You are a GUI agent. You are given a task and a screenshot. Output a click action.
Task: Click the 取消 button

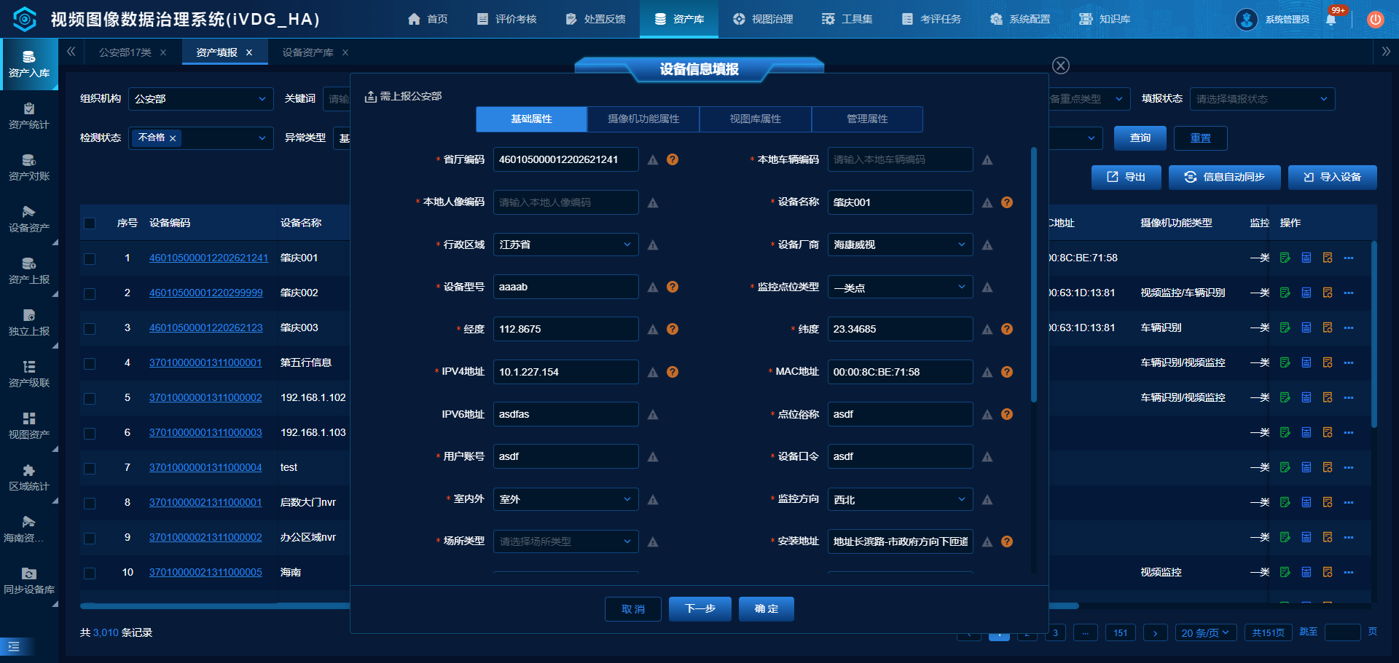[x=633, y=609]
